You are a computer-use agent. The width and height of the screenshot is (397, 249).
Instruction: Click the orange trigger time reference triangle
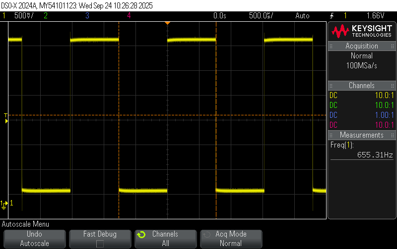coord(167,23)
